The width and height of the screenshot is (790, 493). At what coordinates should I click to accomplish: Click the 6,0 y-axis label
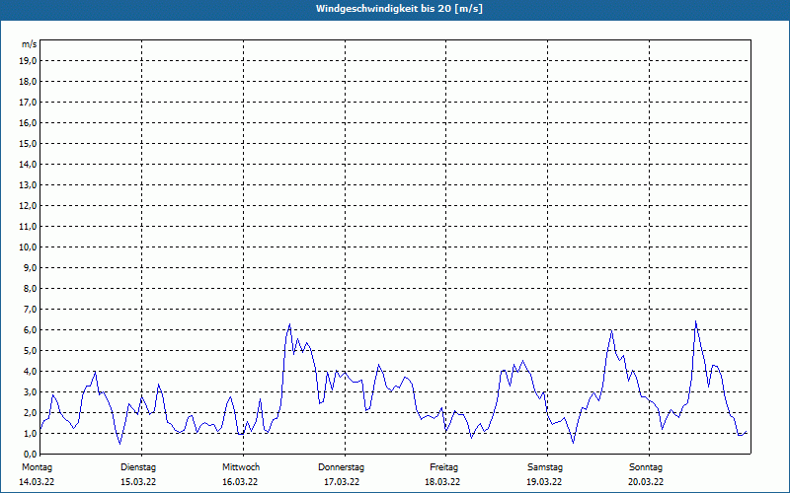pyautogui.click(x=31, y=330)
